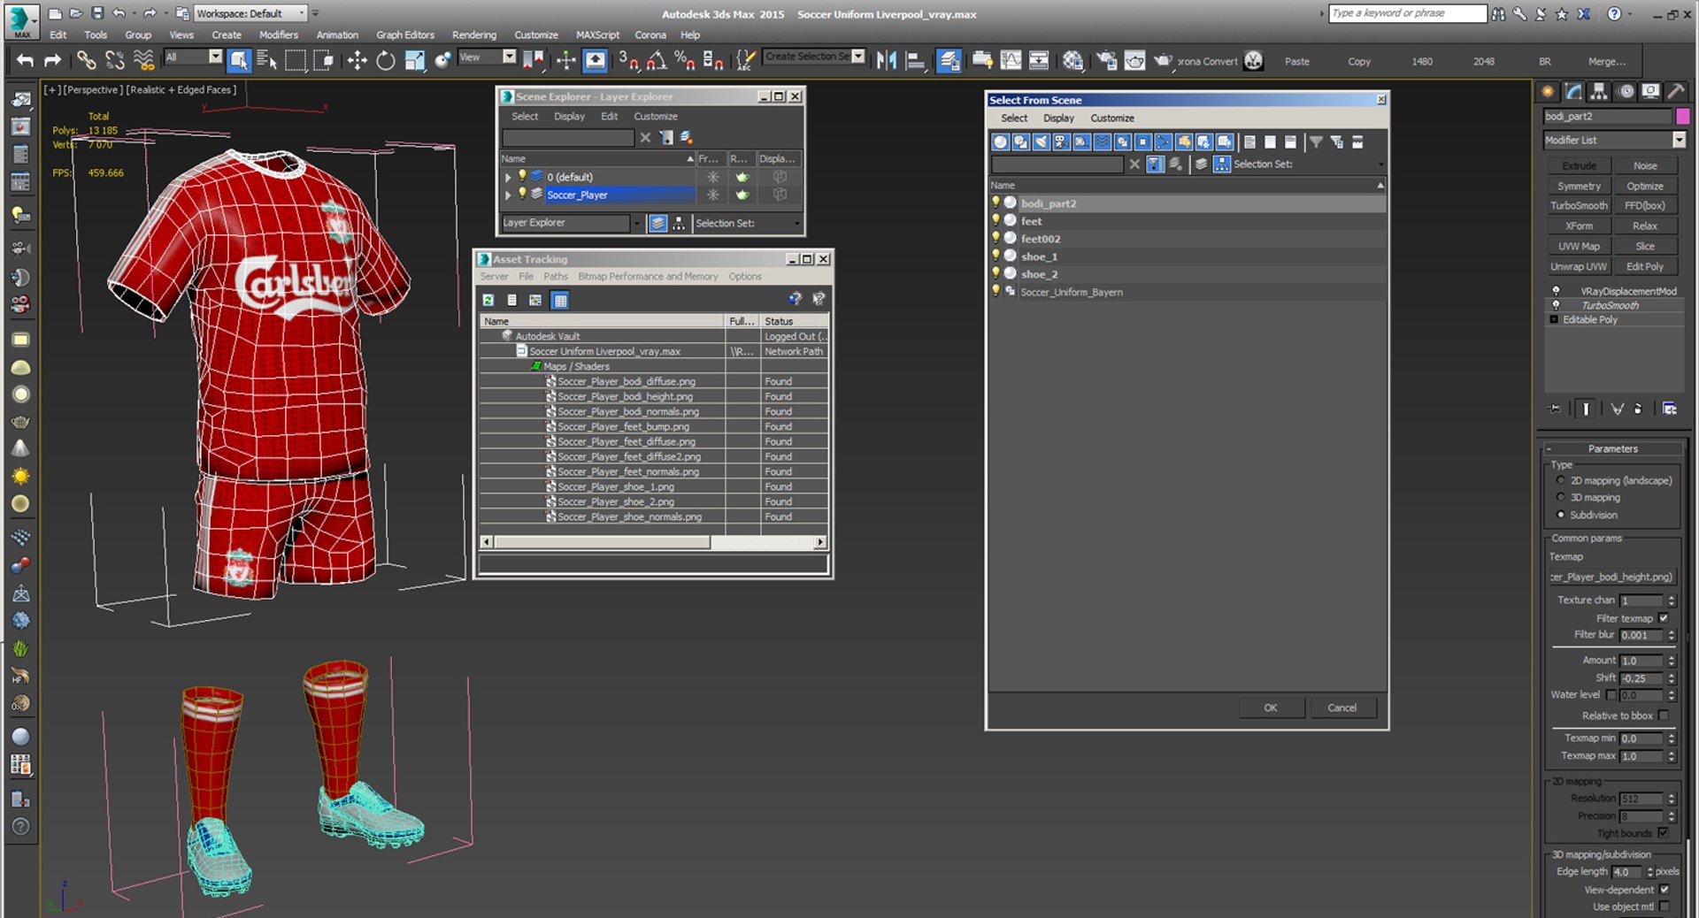Image resolution: width=1699 pixels, height=918 pixels.
Task: Click the TurboSmooth modifier button
Action: tap(1579, 205)
